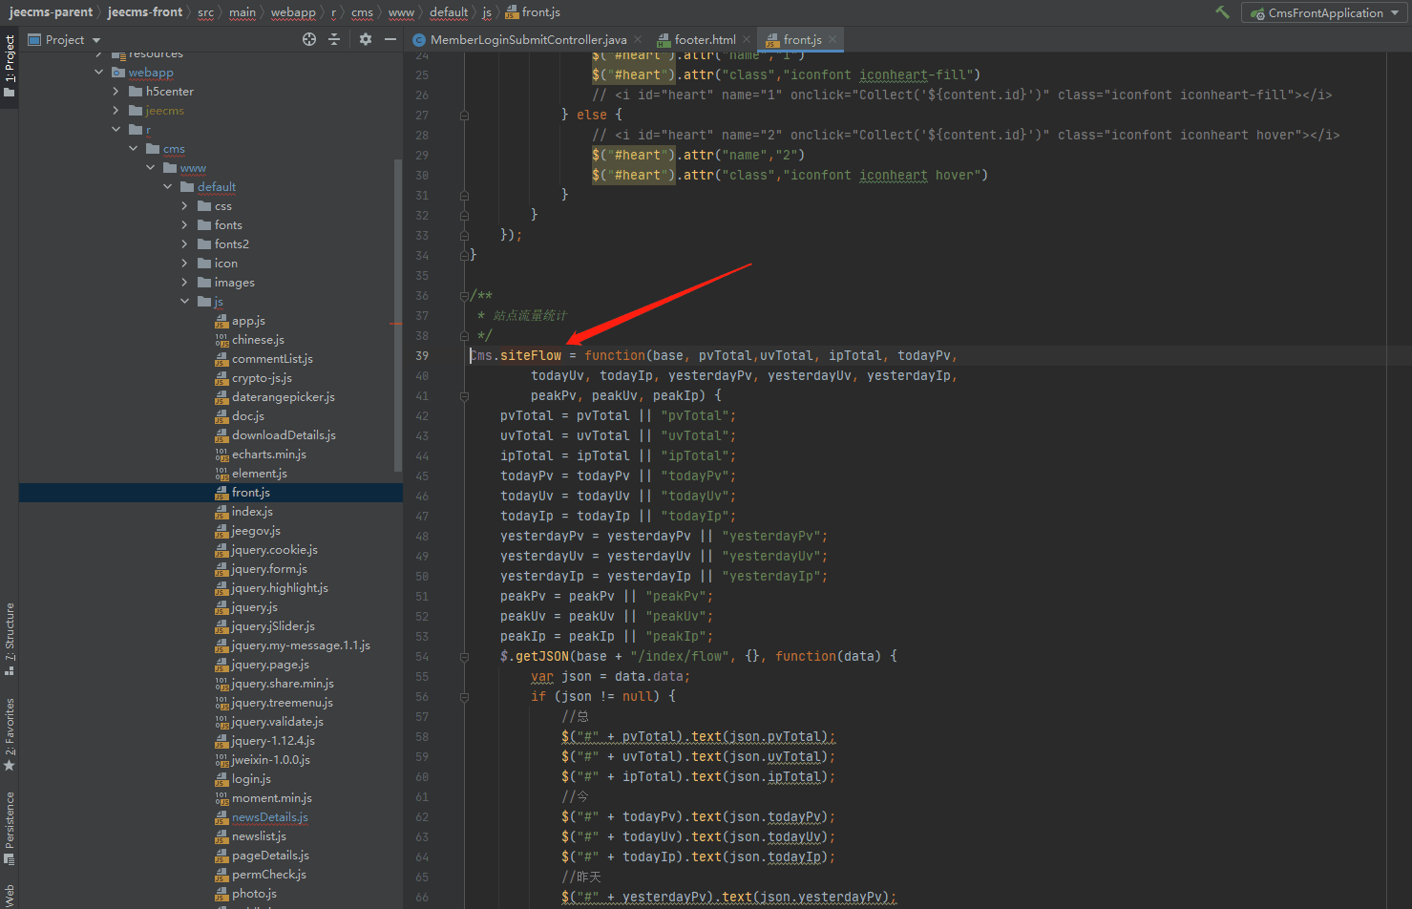Close the MemberLoginSubmitController.java tab

[638, 39]
